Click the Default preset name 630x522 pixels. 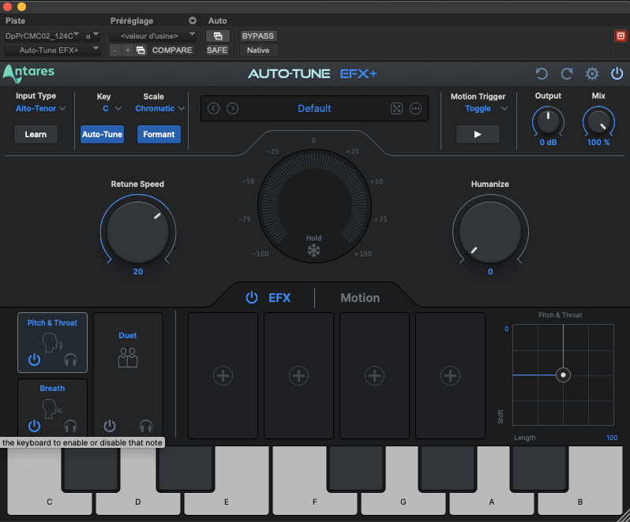[x=314, y=108]
